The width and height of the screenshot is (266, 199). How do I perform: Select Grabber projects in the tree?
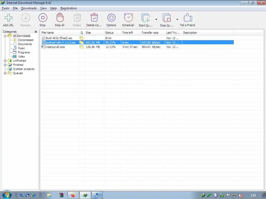coord(24,69)
